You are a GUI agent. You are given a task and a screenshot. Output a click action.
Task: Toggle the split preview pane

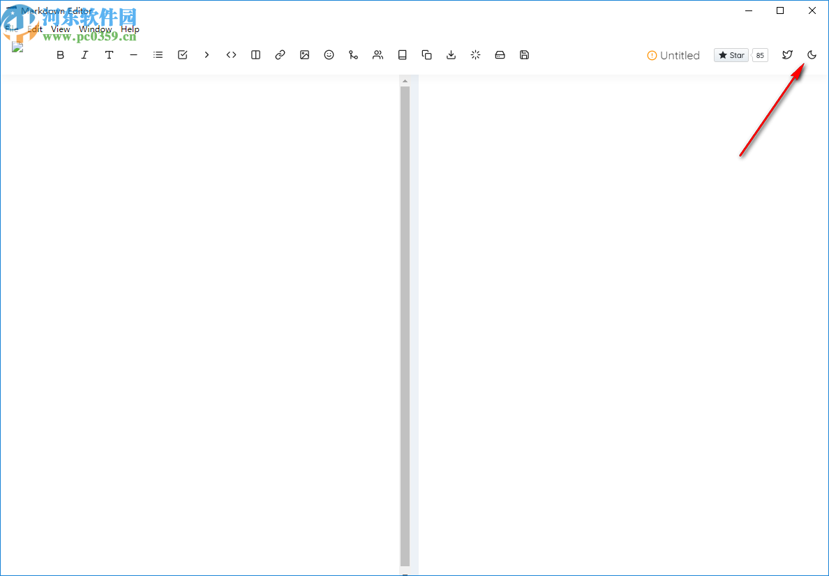coord(255,54)
